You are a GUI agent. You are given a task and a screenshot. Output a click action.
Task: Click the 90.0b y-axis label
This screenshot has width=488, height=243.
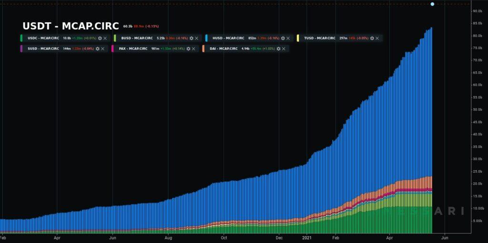tap(478, 11)
